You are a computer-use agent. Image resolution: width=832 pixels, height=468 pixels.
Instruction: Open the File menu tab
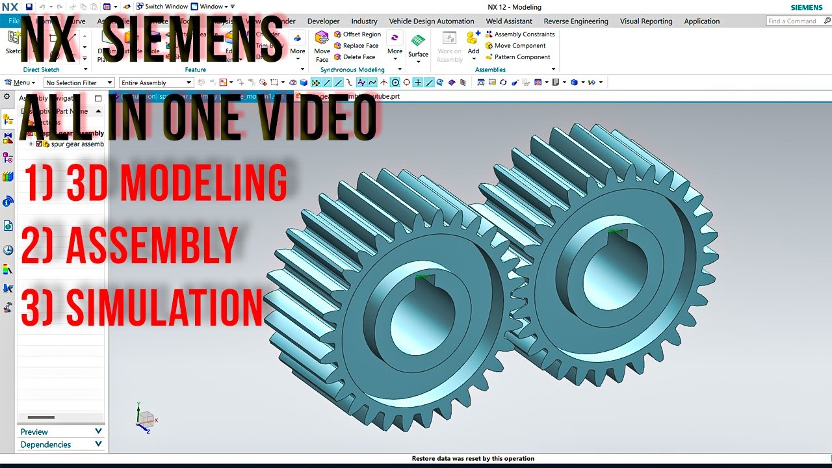point(14,21)
